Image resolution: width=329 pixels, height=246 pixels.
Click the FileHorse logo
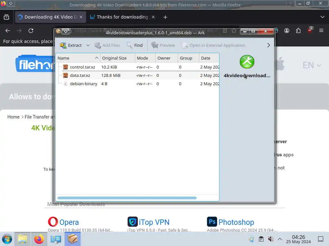pos(35,64)
